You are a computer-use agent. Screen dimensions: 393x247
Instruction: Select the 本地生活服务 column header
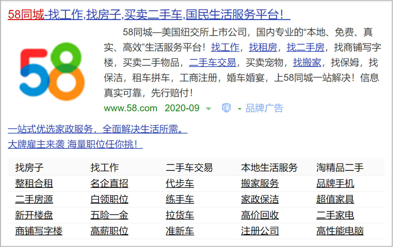pyautogui.click(x=269, y=168)
